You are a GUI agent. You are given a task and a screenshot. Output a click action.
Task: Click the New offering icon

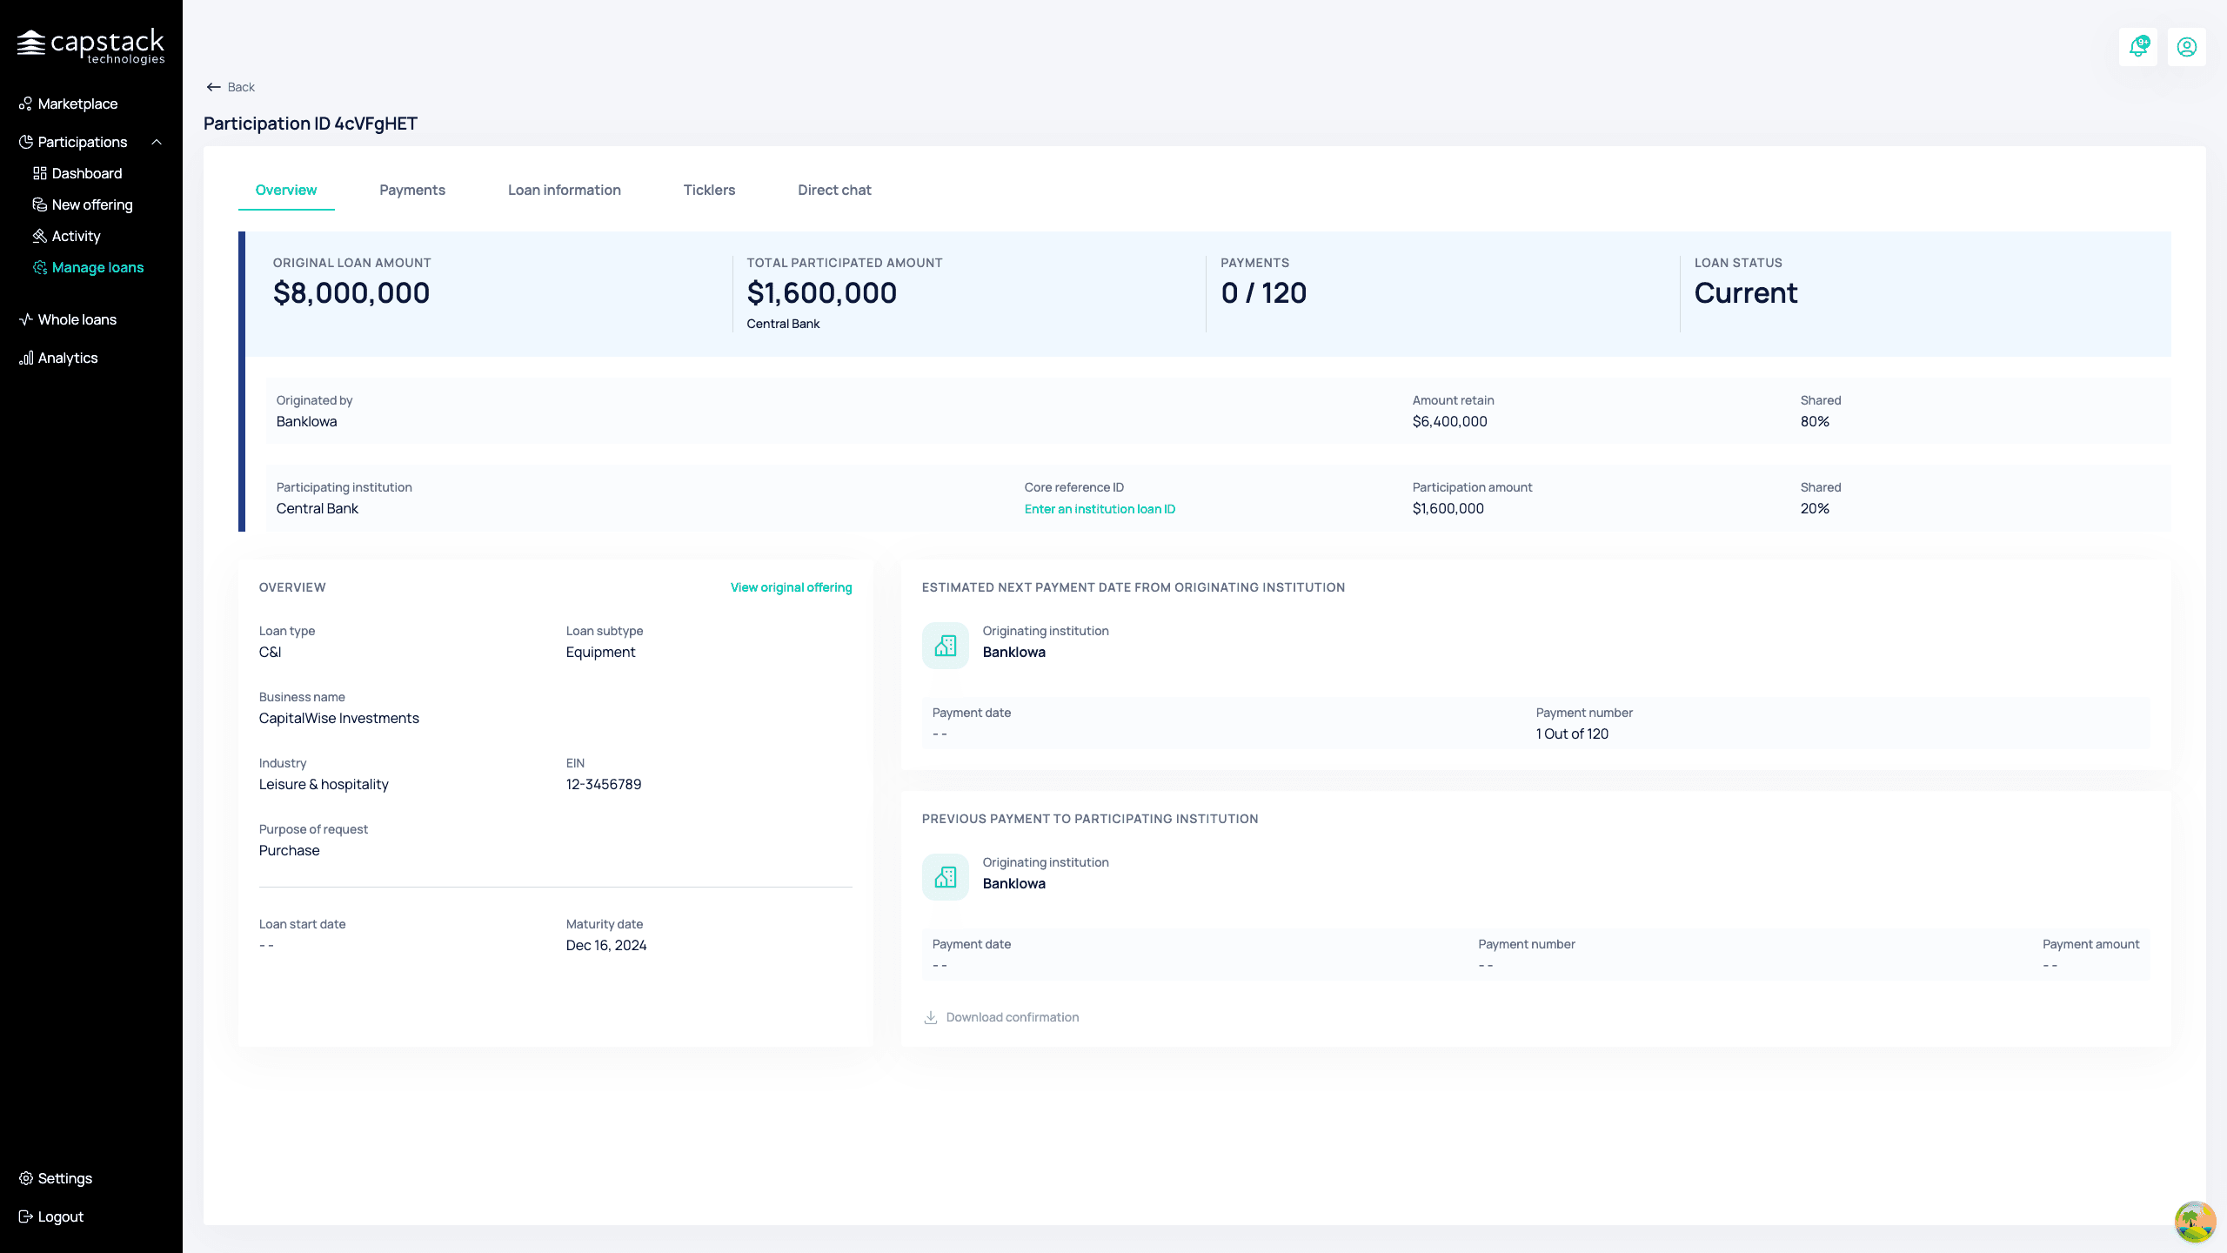[x=40, y=204]
